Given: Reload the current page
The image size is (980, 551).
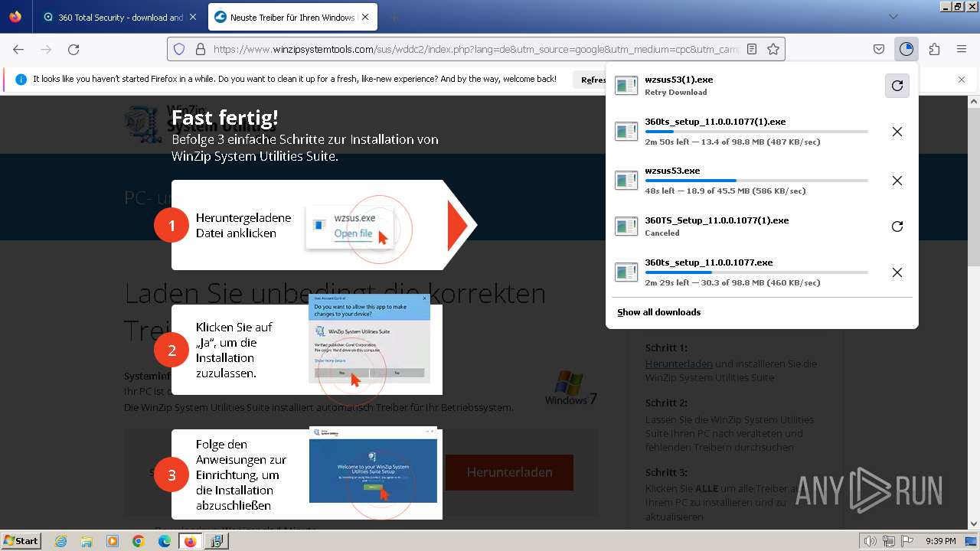Looking at the screenshot, I should click(73, 49).
